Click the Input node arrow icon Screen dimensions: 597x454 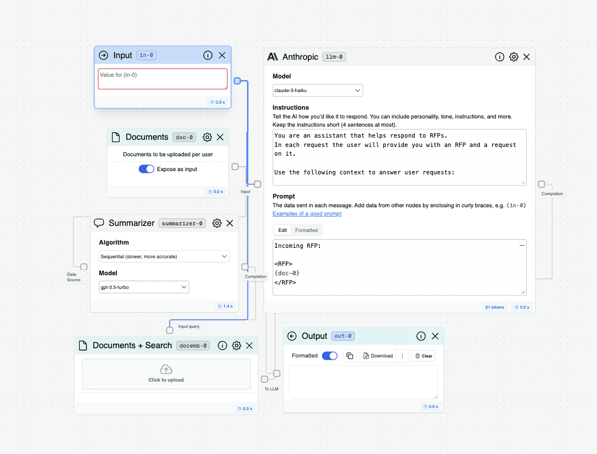click(x=104, y=55)
